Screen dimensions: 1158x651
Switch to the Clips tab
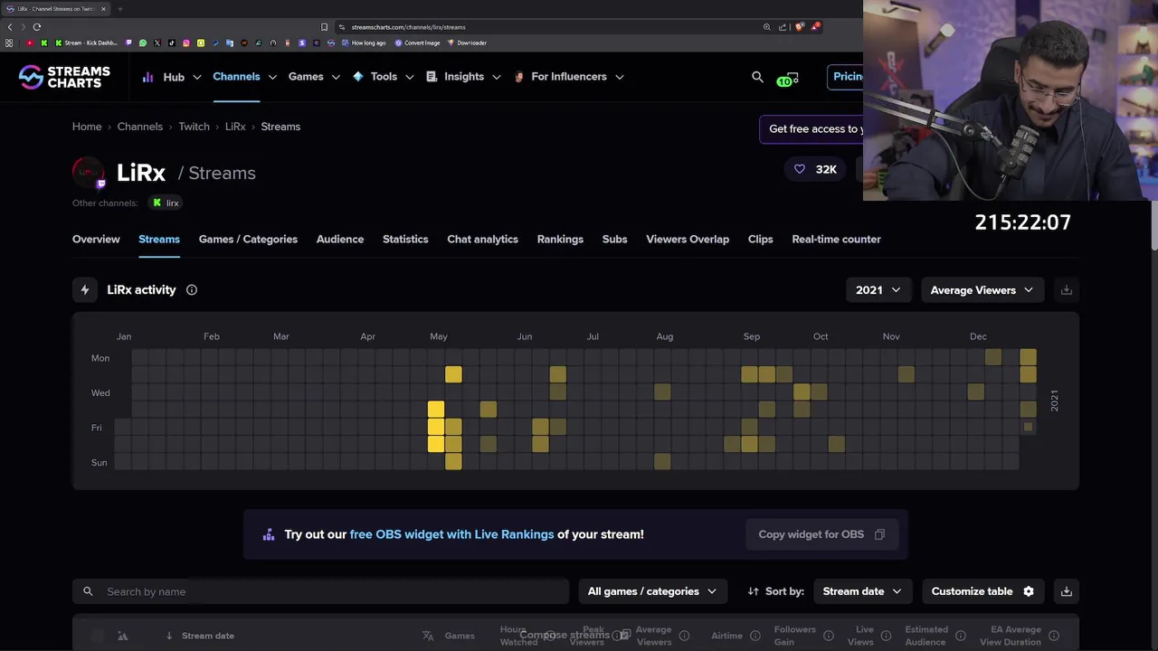[760, 240]
